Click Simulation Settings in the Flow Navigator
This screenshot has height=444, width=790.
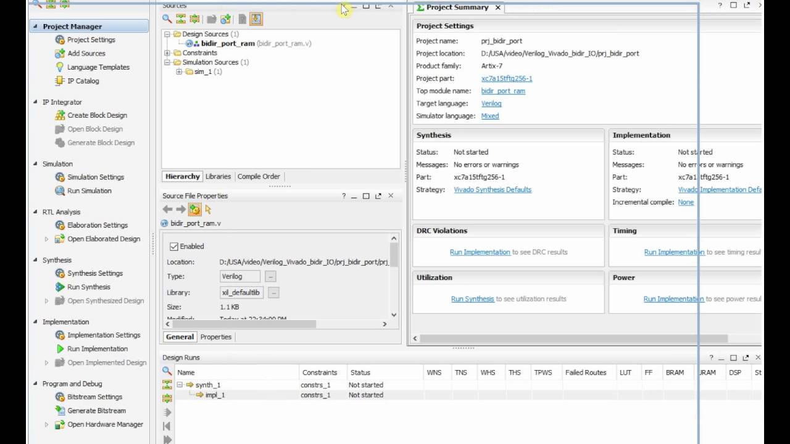tap(96, 177)
